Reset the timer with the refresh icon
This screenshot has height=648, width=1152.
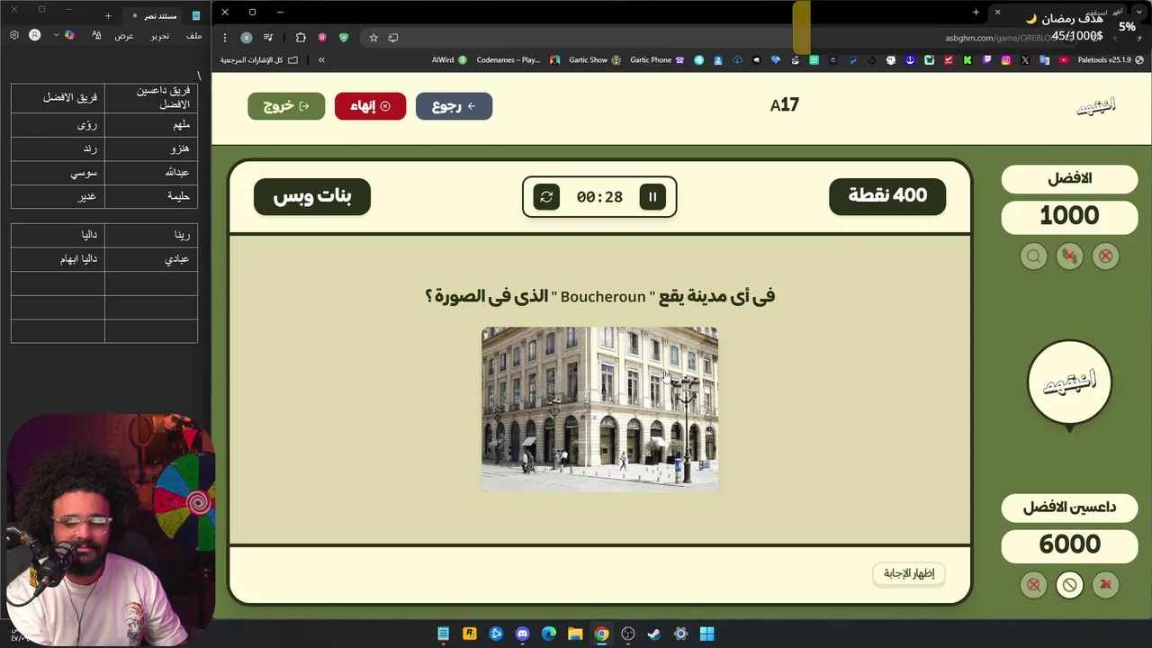pyautogui.click(x=546, y=196)
